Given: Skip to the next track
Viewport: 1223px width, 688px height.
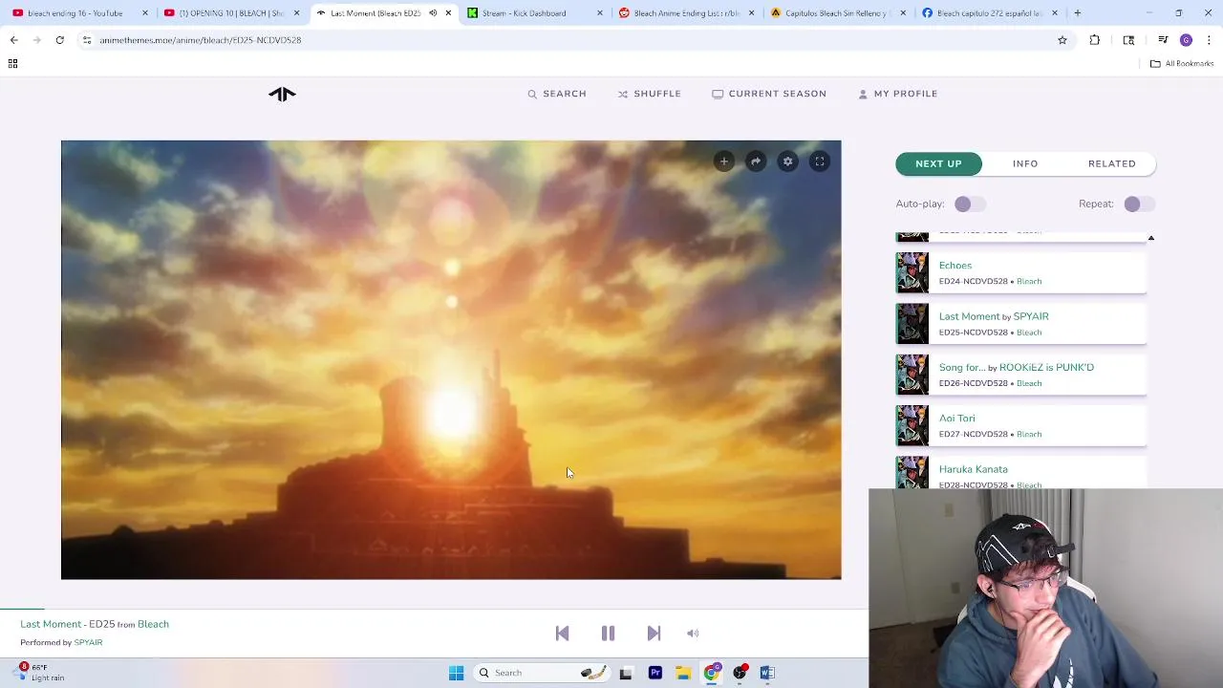Looking at the screenshot, I should coord(654,634).
